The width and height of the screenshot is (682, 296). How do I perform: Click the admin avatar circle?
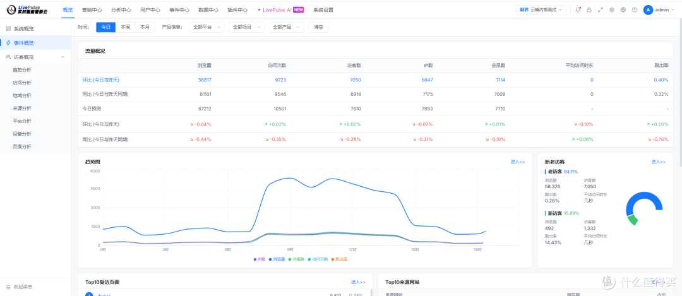(x=648, y=9)
